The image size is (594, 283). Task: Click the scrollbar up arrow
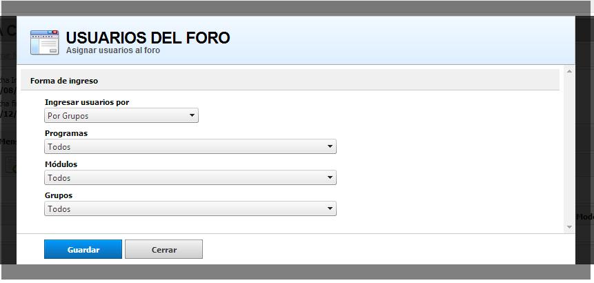(569, 71)
